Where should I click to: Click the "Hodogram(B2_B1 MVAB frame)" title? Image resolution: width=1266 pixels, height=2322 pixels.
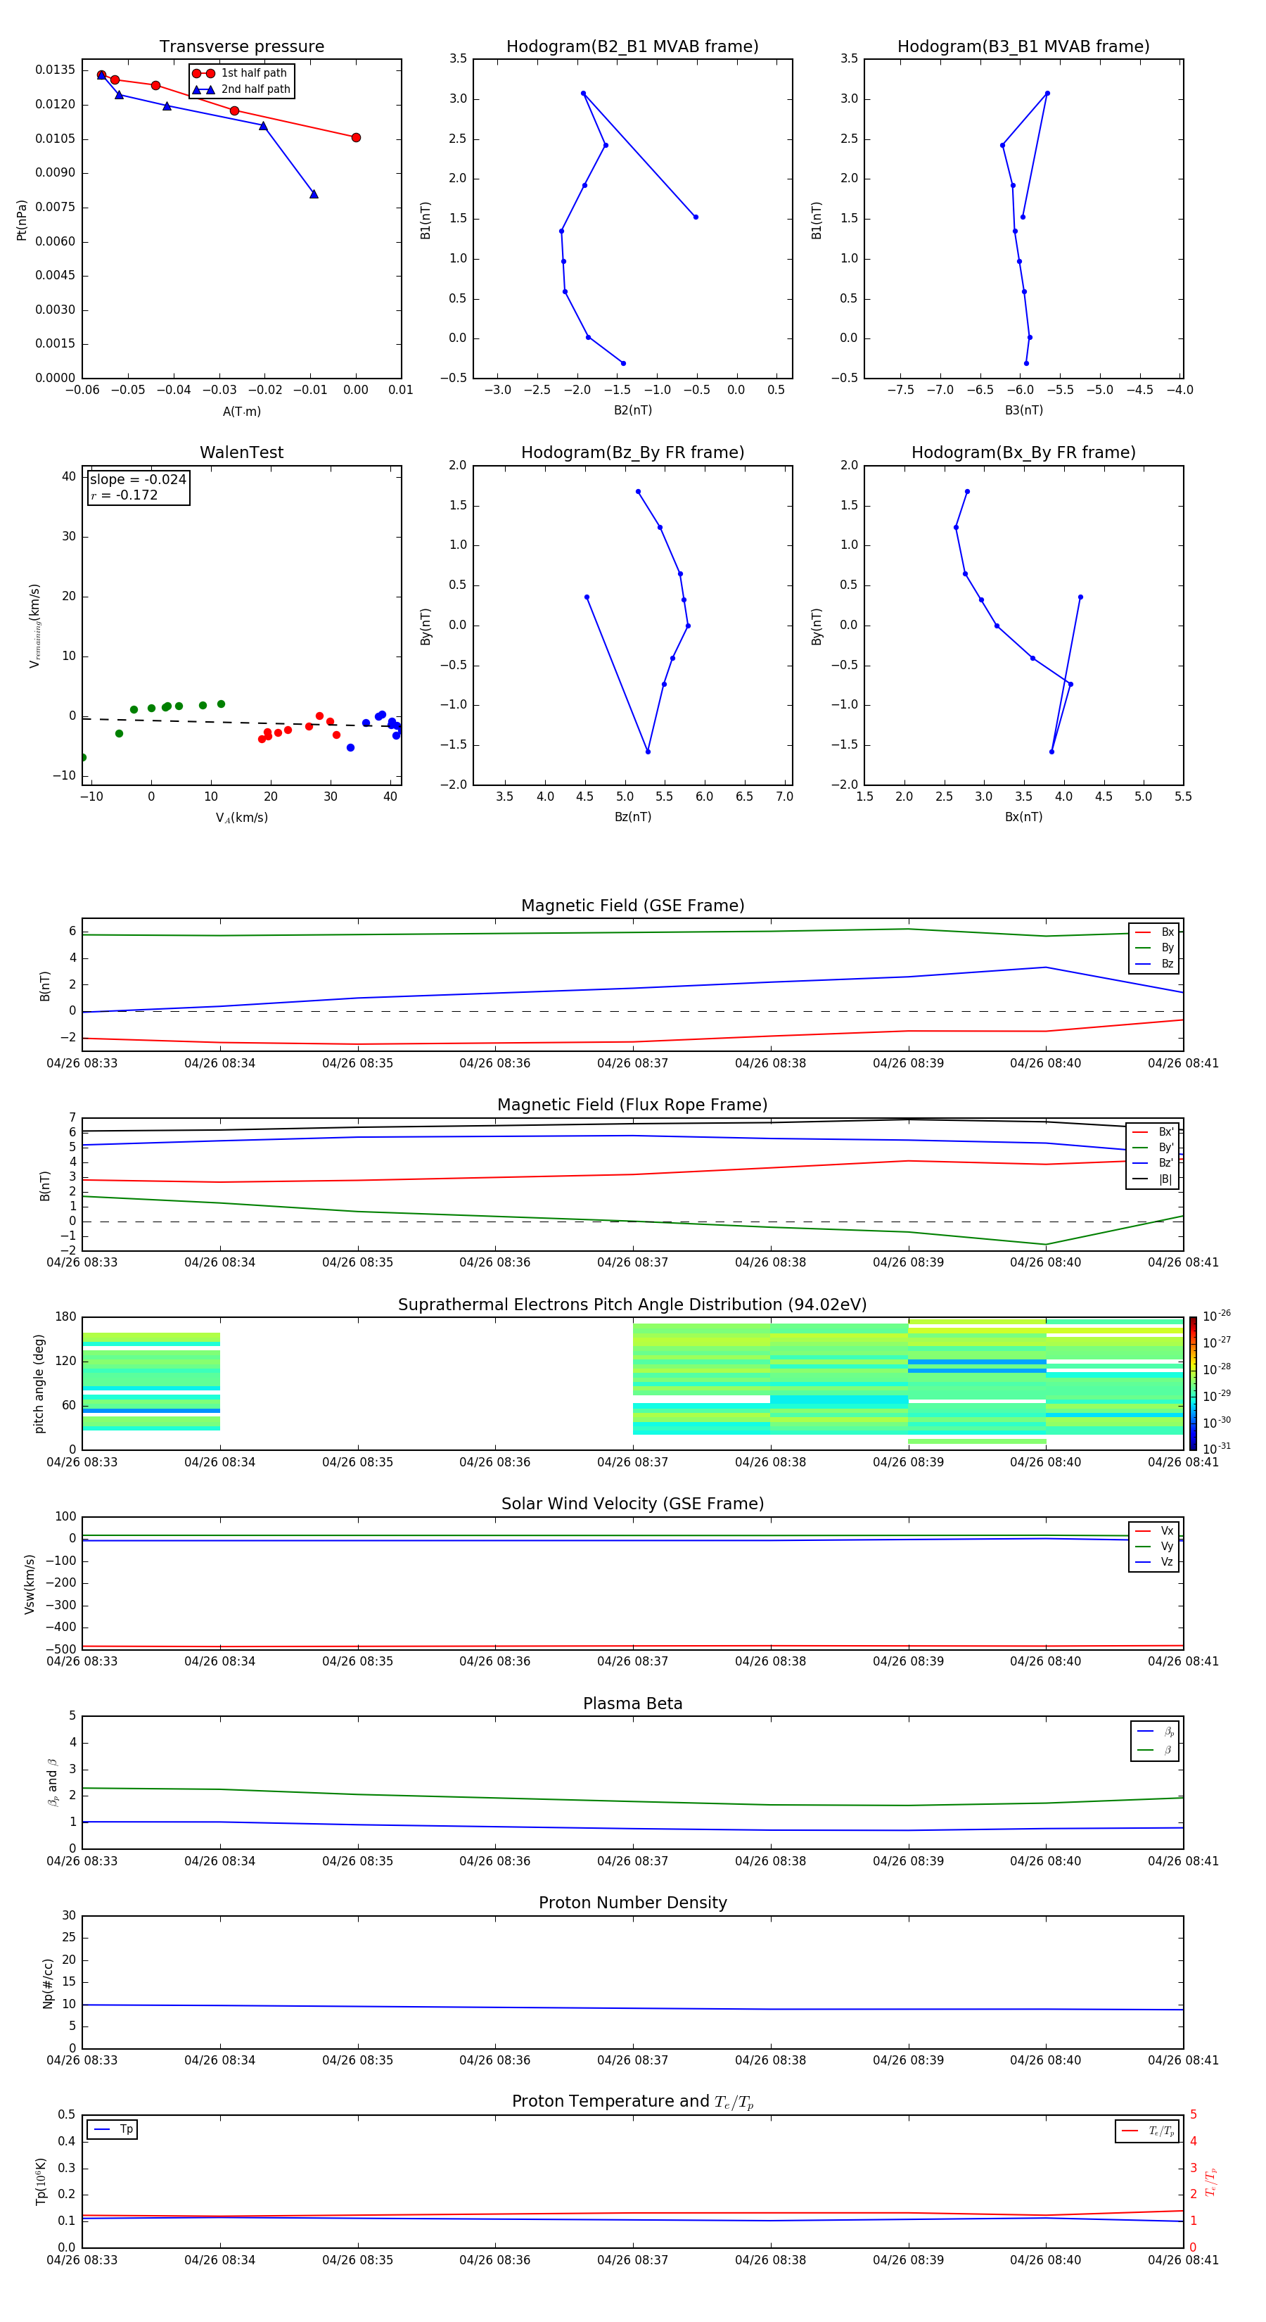point(632,47)
